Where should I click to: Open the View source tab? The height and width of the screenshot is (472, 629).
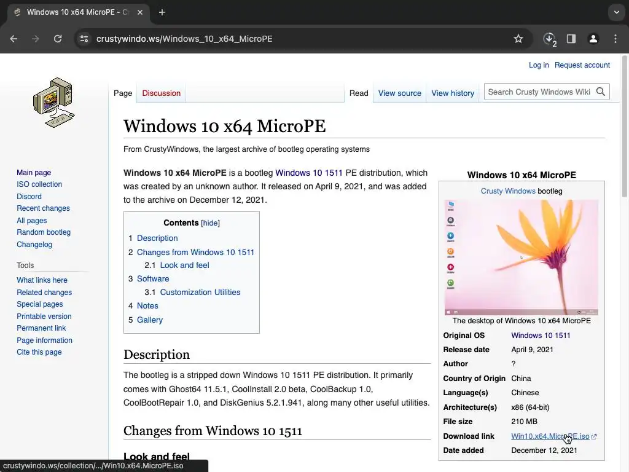tap(399, 93)
